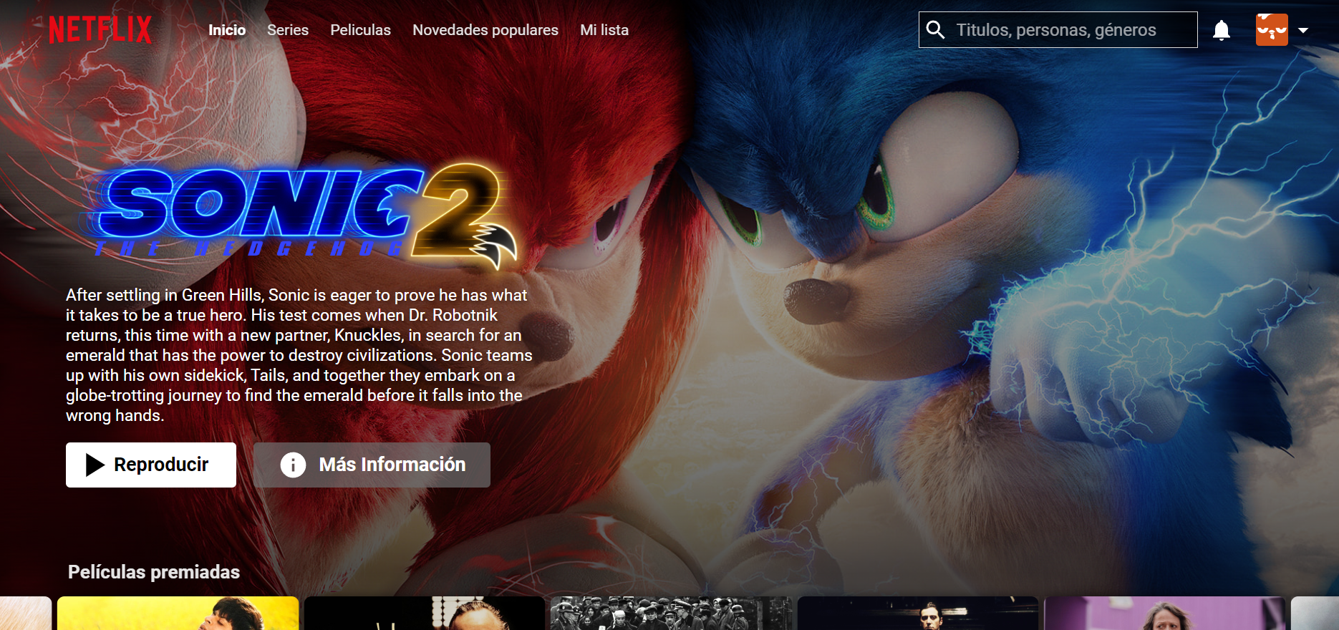Click the orange profile avatar
The image size is (1339, 630).
(x=1272, y=29)
